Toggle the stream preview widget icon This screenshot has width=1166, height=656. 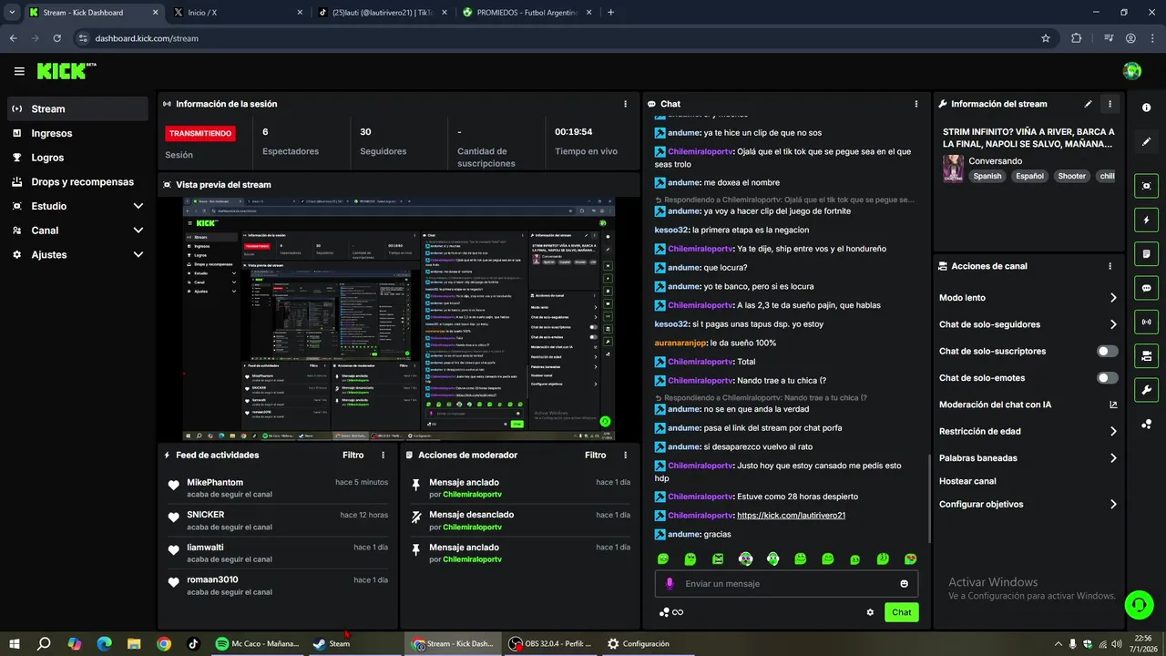(x=1146, y=186)
